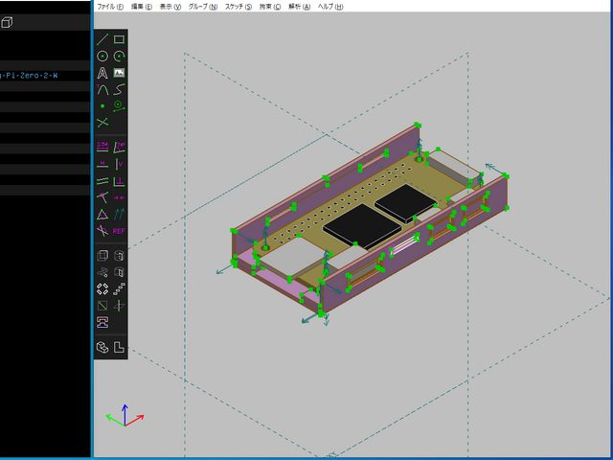Select the rectangle sketch tool
Image resolution: width=613 pixels, height=460 pixels.
(x=119, y=39)
